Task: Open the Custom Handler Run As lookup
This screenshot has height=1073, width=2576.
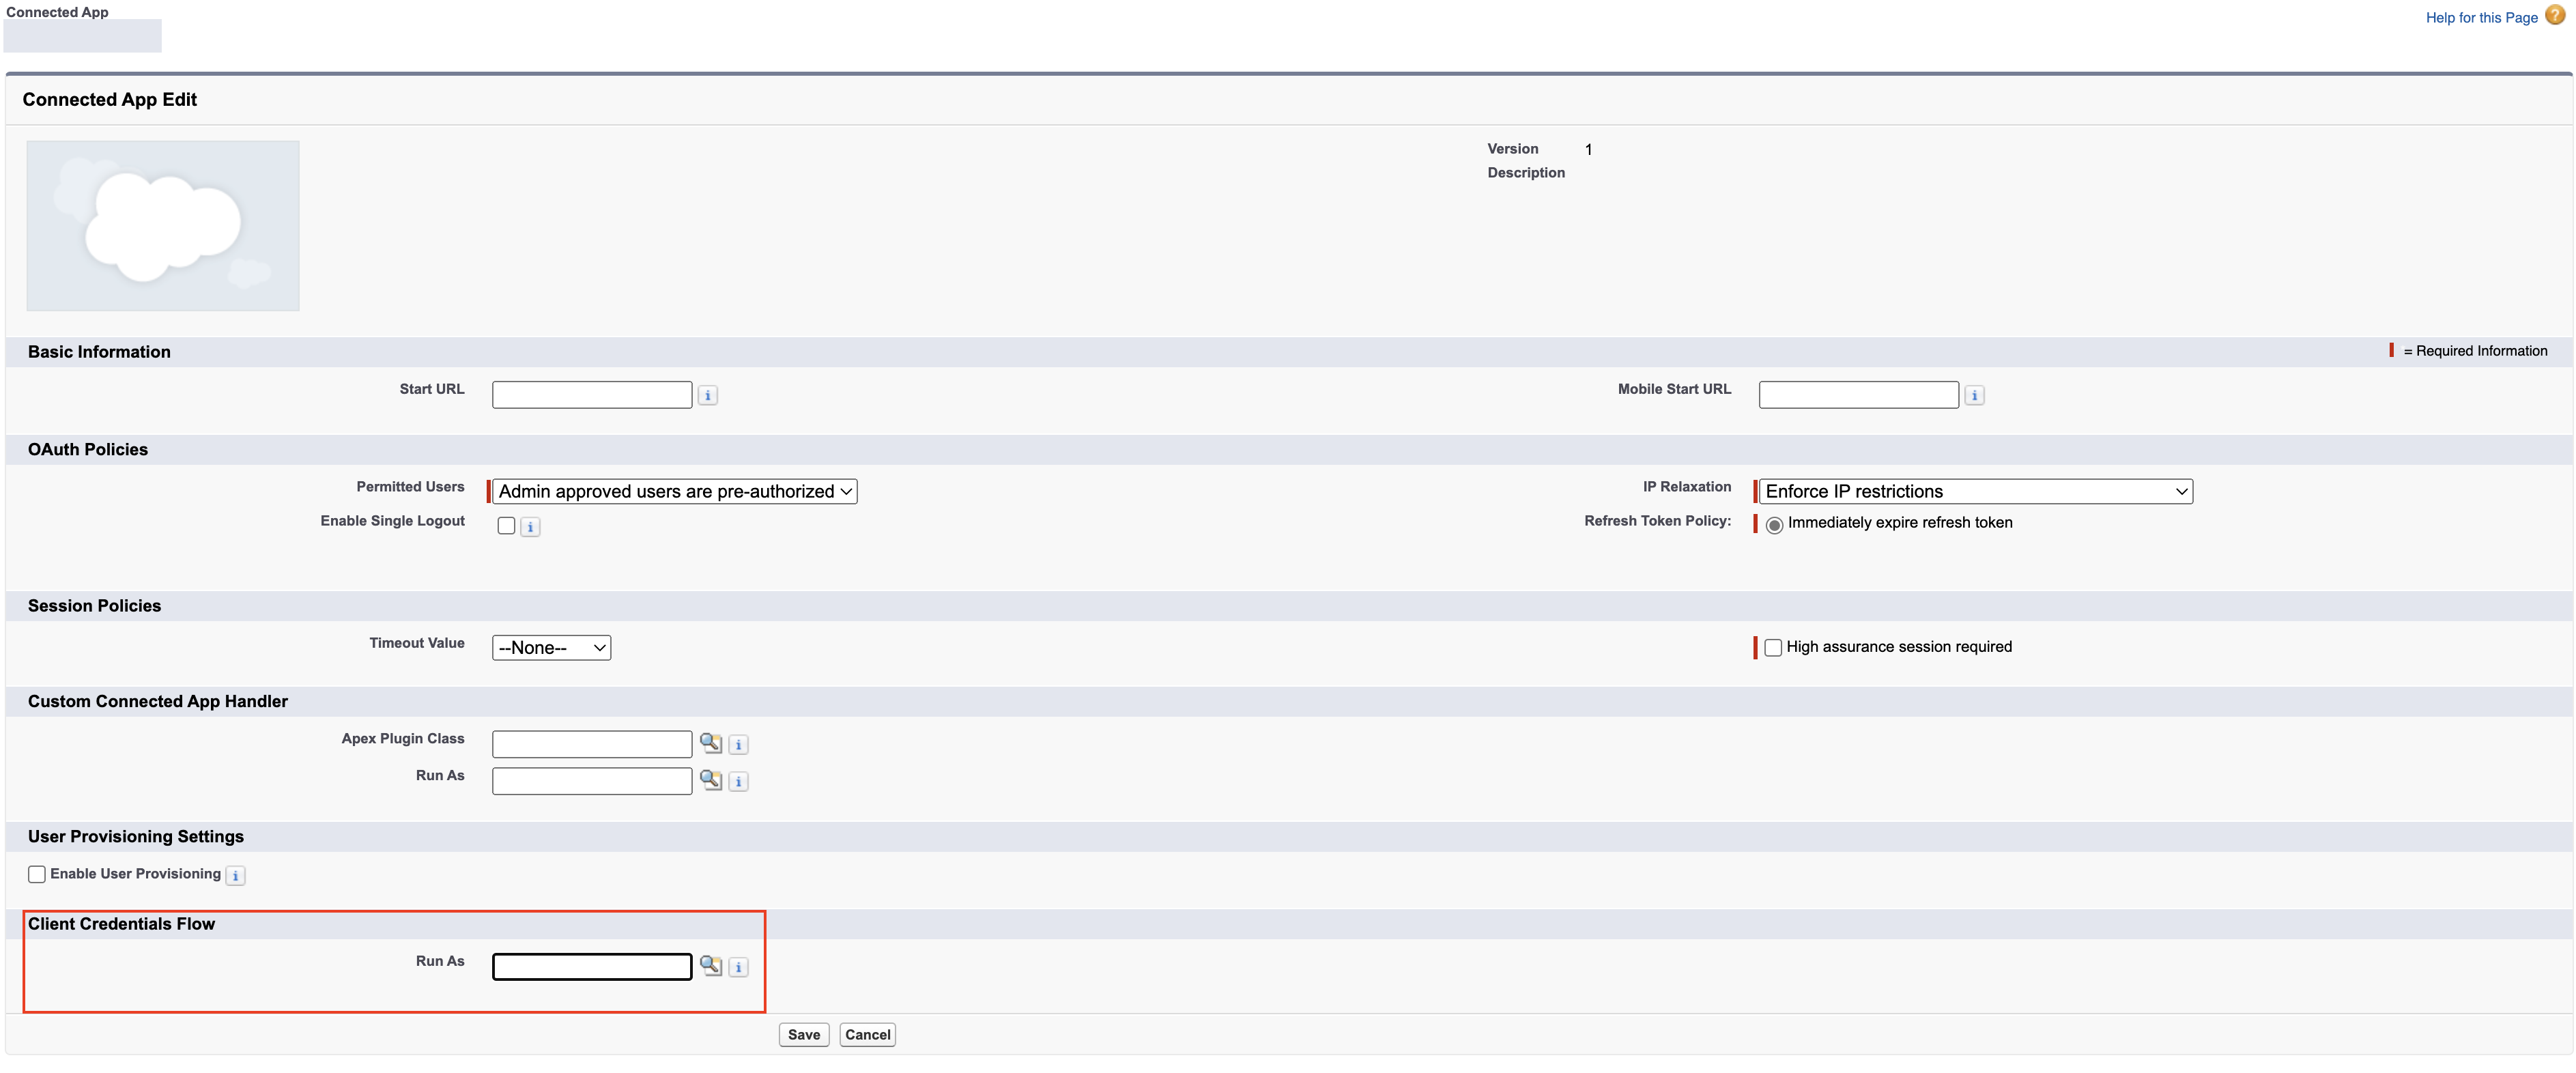Action: click(x=710, y=780)
